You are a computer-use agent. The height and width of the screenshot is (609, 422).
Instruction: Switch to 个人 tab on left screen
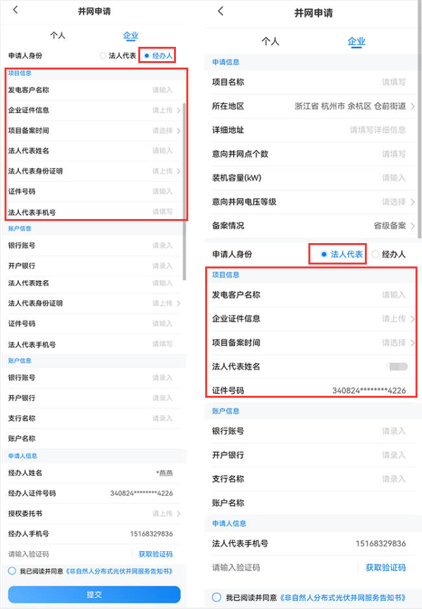tap(57, 35)
